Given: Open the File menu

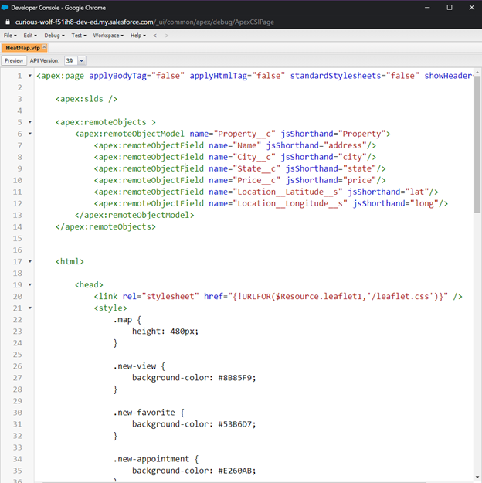Looking at the screenshot, I should pos(10,36).
